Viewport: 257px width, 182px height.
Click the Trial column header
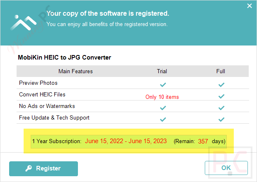162,71
